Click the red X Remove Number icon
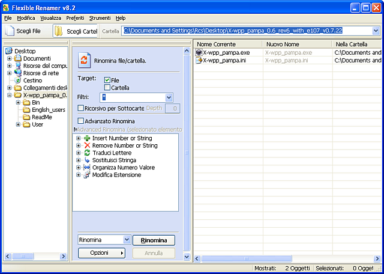 tap(87, 145)
